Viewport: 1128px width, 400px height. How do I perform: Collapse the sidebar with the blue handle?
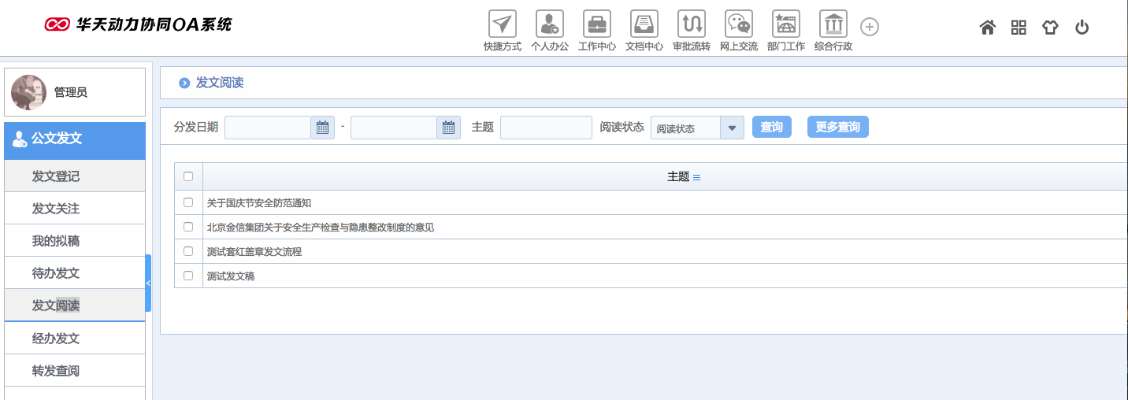click(148, 283)
